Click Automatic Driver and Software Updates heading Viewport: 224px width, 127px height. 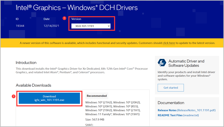pos(186,63)
